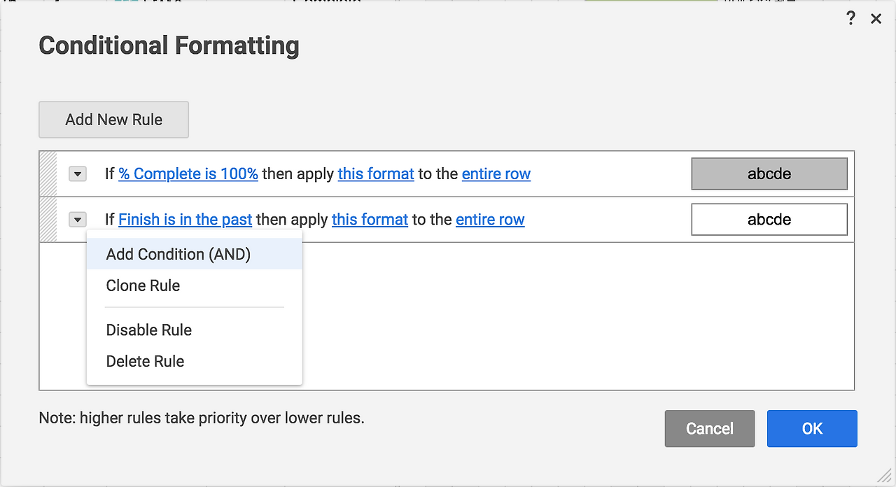
Task: Click 'entire row' link in first rule
Action: (496, 174)
